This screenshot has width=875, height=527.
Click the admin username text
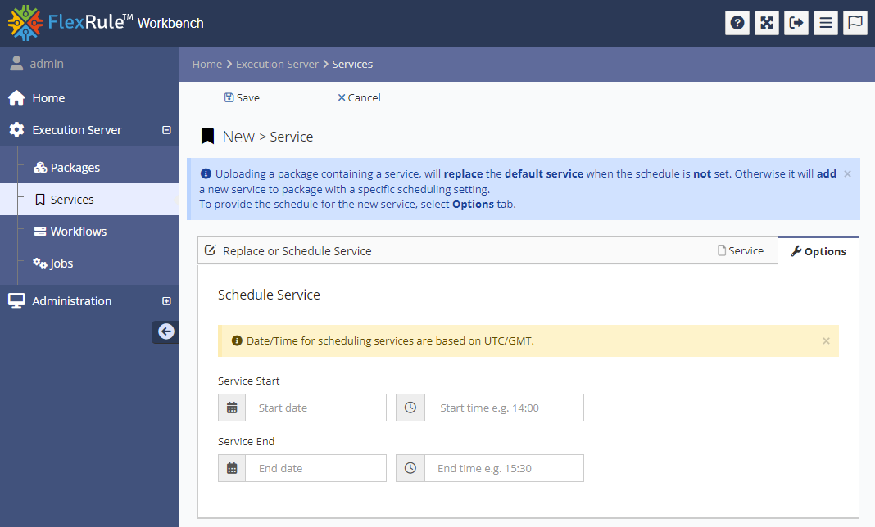47,64
